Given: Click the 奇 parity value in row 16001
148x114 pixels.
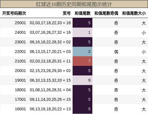Looking at the screenshot, I should pyautogui.click(x=116, y=109).
